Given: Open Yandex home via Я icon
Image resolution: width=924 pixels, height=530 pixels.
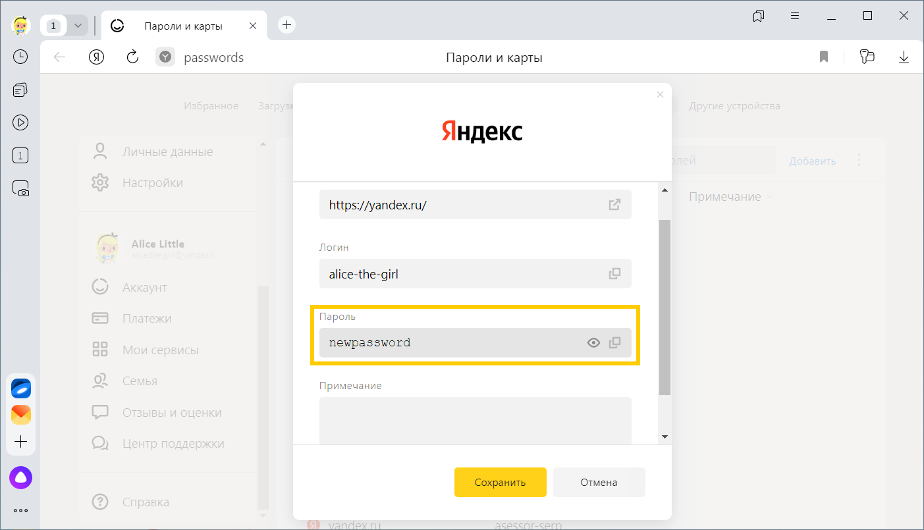Looking at the screenshot, I should (97, 57).
